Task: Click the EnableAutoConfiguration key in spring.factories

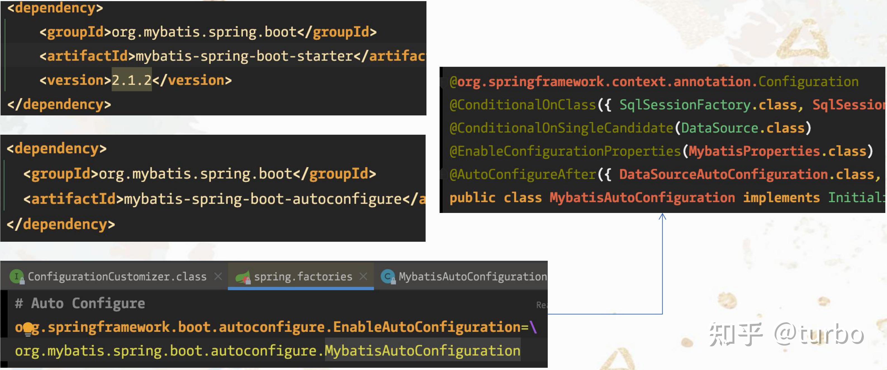Action: (267, 327)
